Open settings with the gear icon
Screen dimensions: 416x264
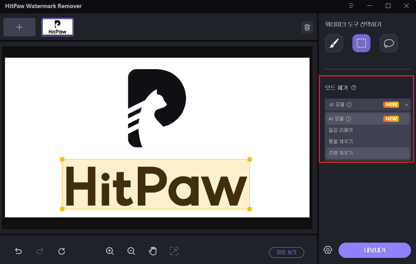click(x=327, y=250)
